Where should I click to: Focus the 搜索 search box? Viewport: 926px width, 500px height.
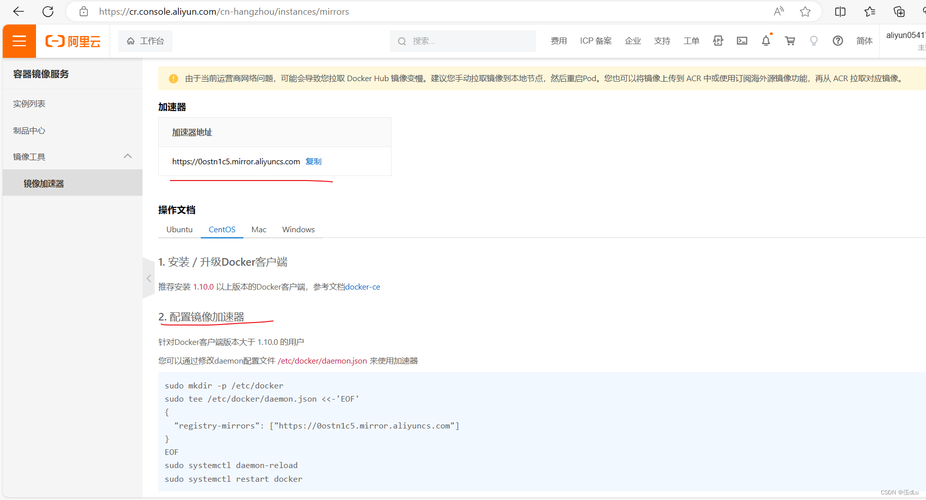click(x=462, y=41)
